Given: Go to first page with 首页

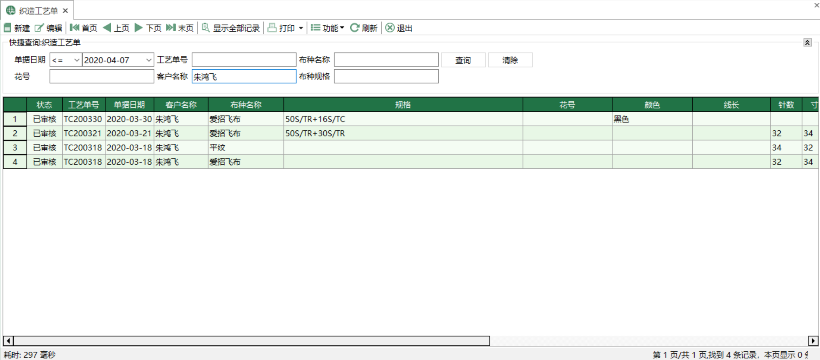Looking at the screenshot, I should [x=83, y=28].
